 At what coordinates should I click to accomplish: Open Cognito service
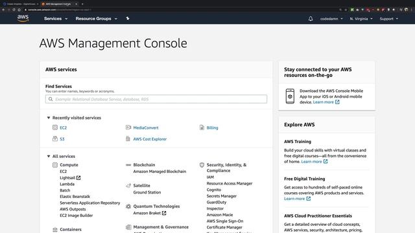(x=214, y=190)
